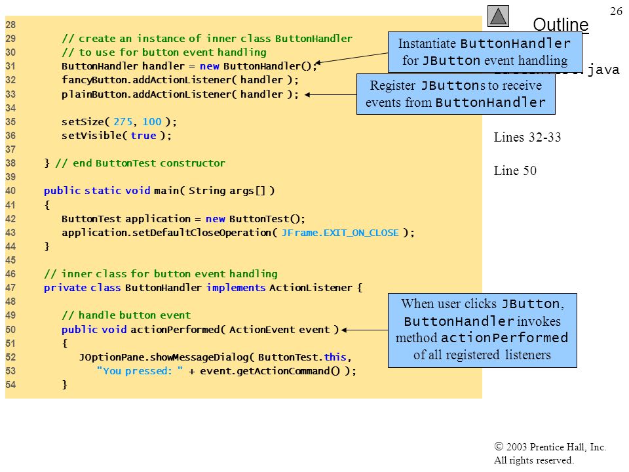This screenshot has width=629, height=472.
Task: Click page number 26
Action: (x=616, y=11)
